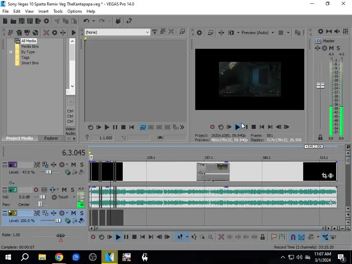The height and width of the screenshot is (264, 352).
Task: Mute video track 3
Action: [x=74, y=213]
